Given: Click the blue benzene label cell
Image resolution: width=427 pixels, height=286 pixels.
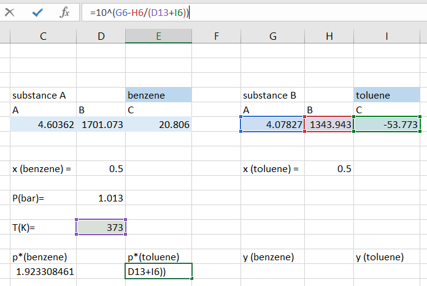Looking at the screenshot, I should point(158,96).
